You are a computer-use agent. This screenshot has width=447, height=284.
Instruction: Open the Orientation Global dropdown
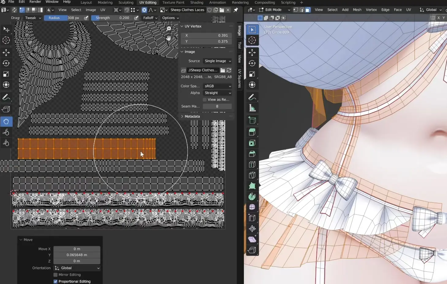(77, 268)
